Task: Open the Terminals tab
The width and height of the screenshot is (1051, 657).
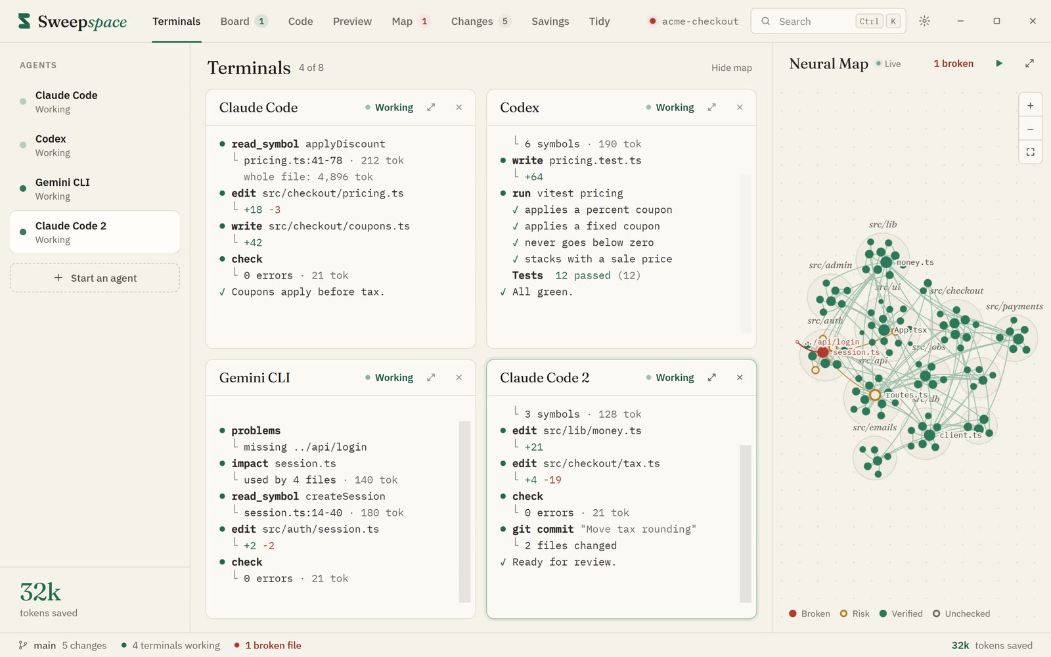Action: pyautogui.click(x=177, y=21)
